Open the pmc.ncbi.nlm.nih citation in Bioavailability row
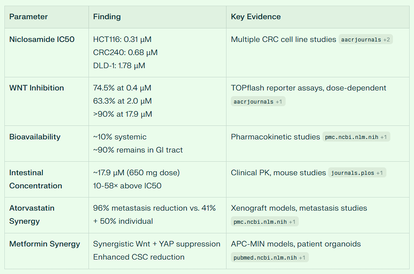This screenshot has height=274, width=414. point(356,137)
